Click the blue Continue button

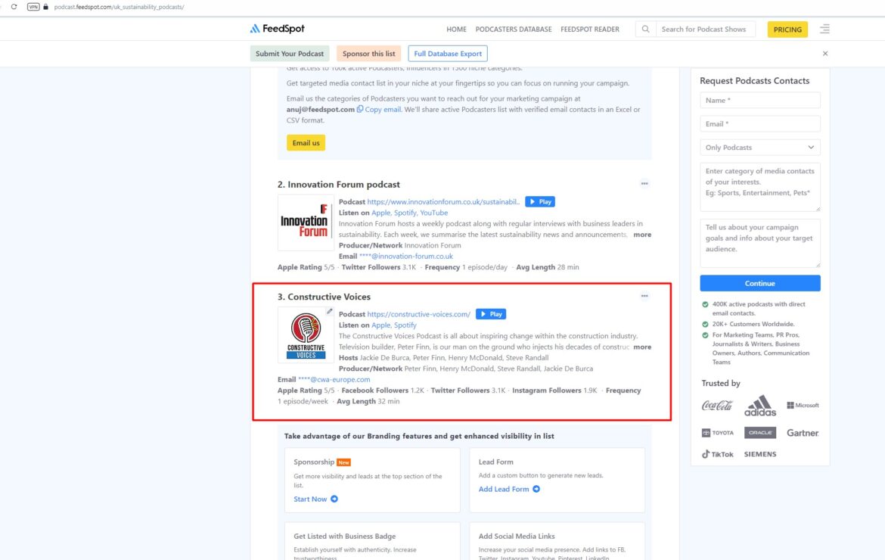coord(759,283)
